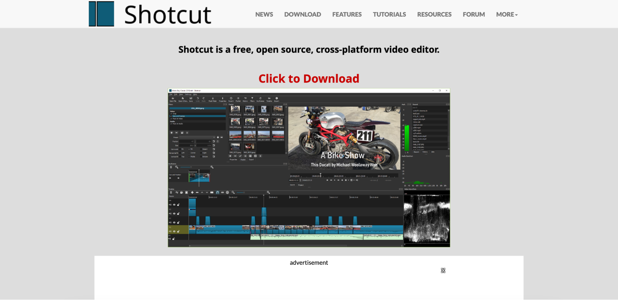Expand the MORE dropdown in the navigation bar
This screenshot has height=300, width=618.
[x=507, y=15]
